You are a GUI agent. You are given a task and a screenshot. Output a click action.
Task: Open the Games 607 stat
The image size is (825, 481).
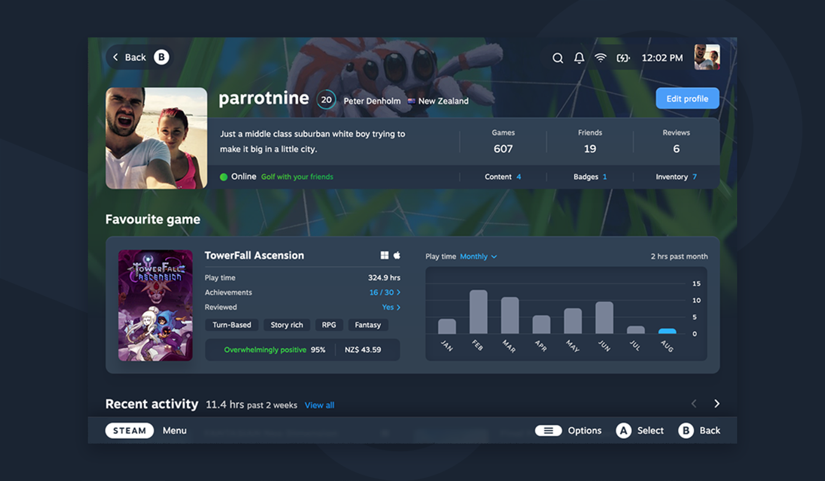[x=503, y=142]
